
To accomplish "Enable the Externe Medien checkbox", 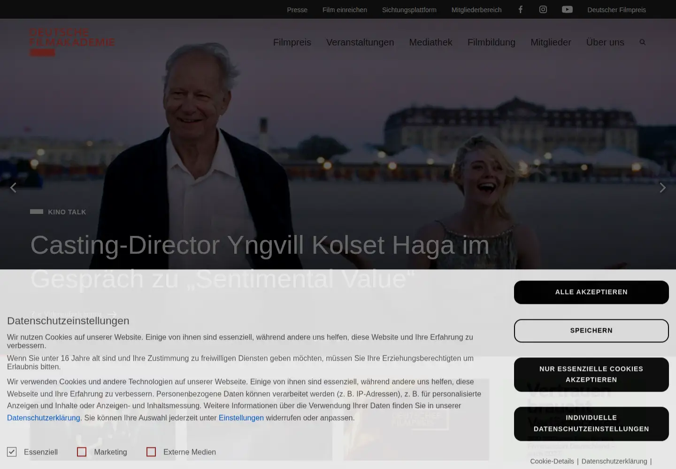I will click(151, 452).
